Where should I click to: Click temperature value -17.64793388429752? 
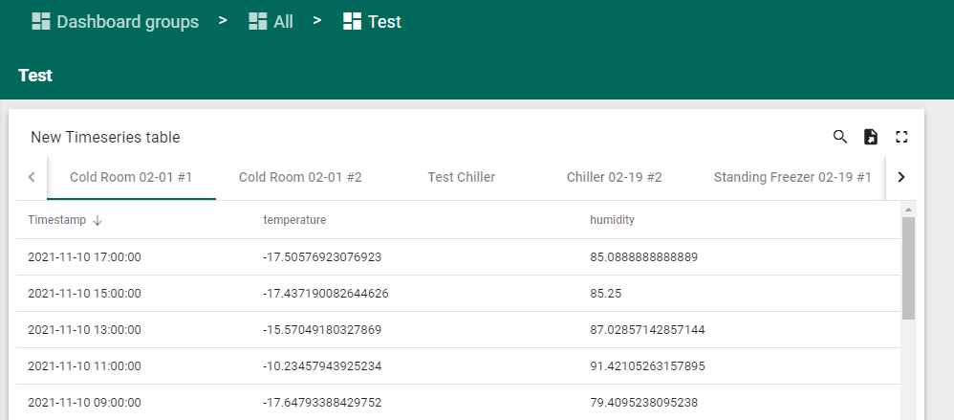point(322,403)
